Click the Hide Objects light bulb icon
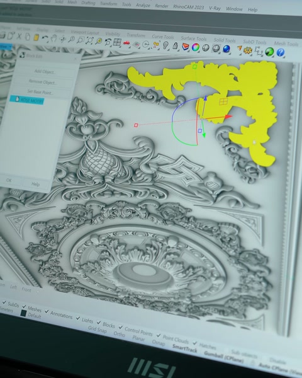302x378 pixels. [165, 45]
